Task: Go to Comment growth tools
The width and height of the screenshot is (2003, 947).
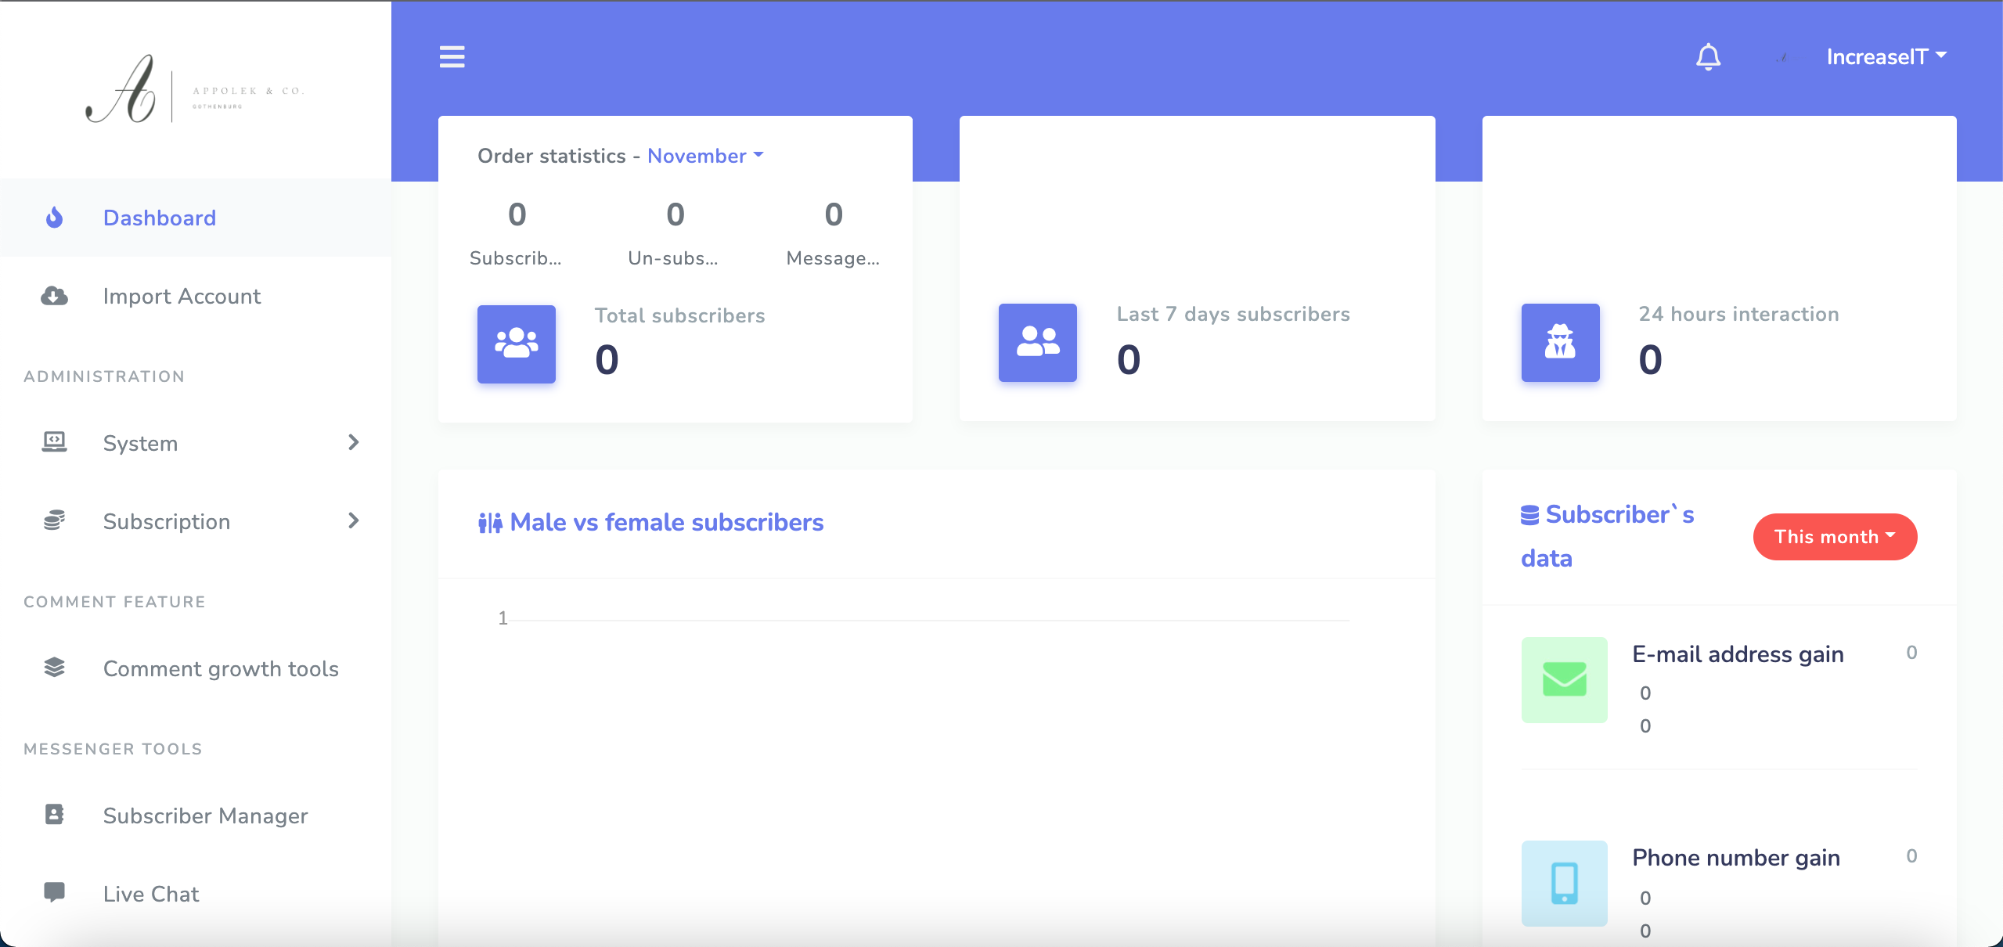Action: [220, 668]
